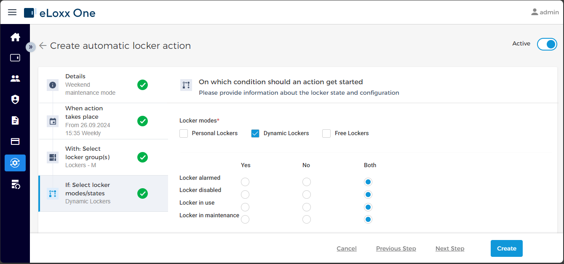The height and width of the screenshot is (264, 564).
Task: Click the Cancel link
Action: (x=347, y=248)
